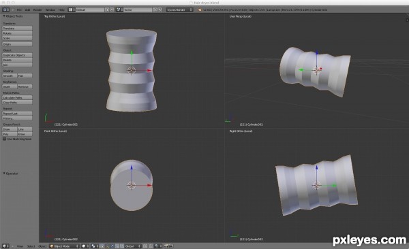Open the Info editor type selector icon
The width and height of the screenshot is (409, 249).
5,10
